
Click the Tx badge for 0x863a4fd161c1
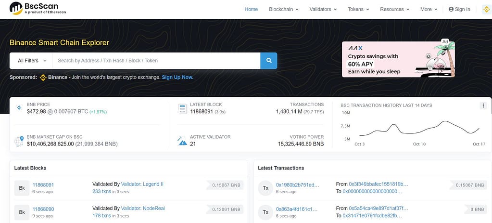[265, 212]
